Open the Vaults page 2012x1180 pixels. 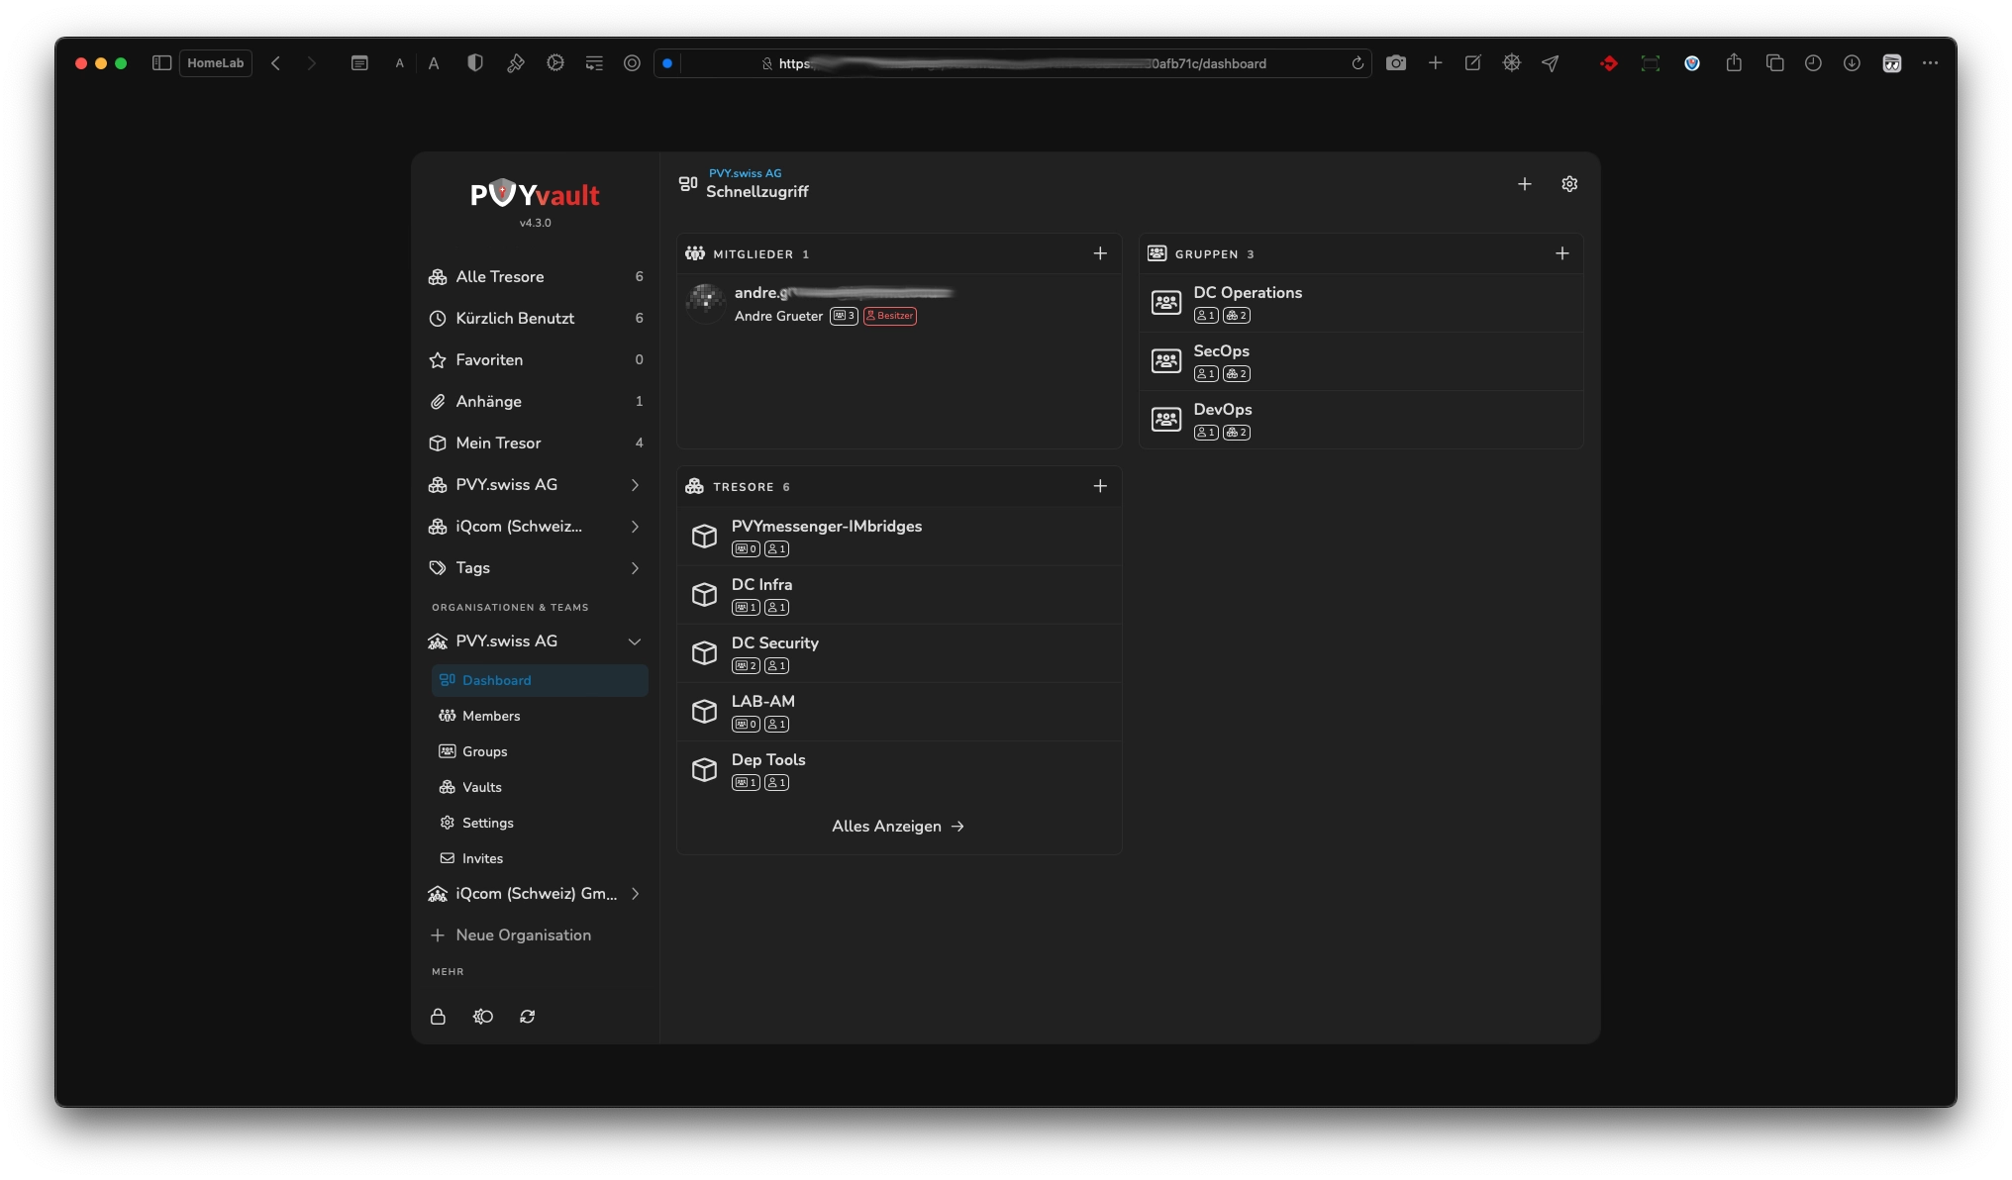pyautogui.click(x=540, y=787)
